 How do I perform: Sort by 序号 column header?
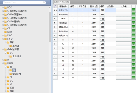click(x=73, y=6)
